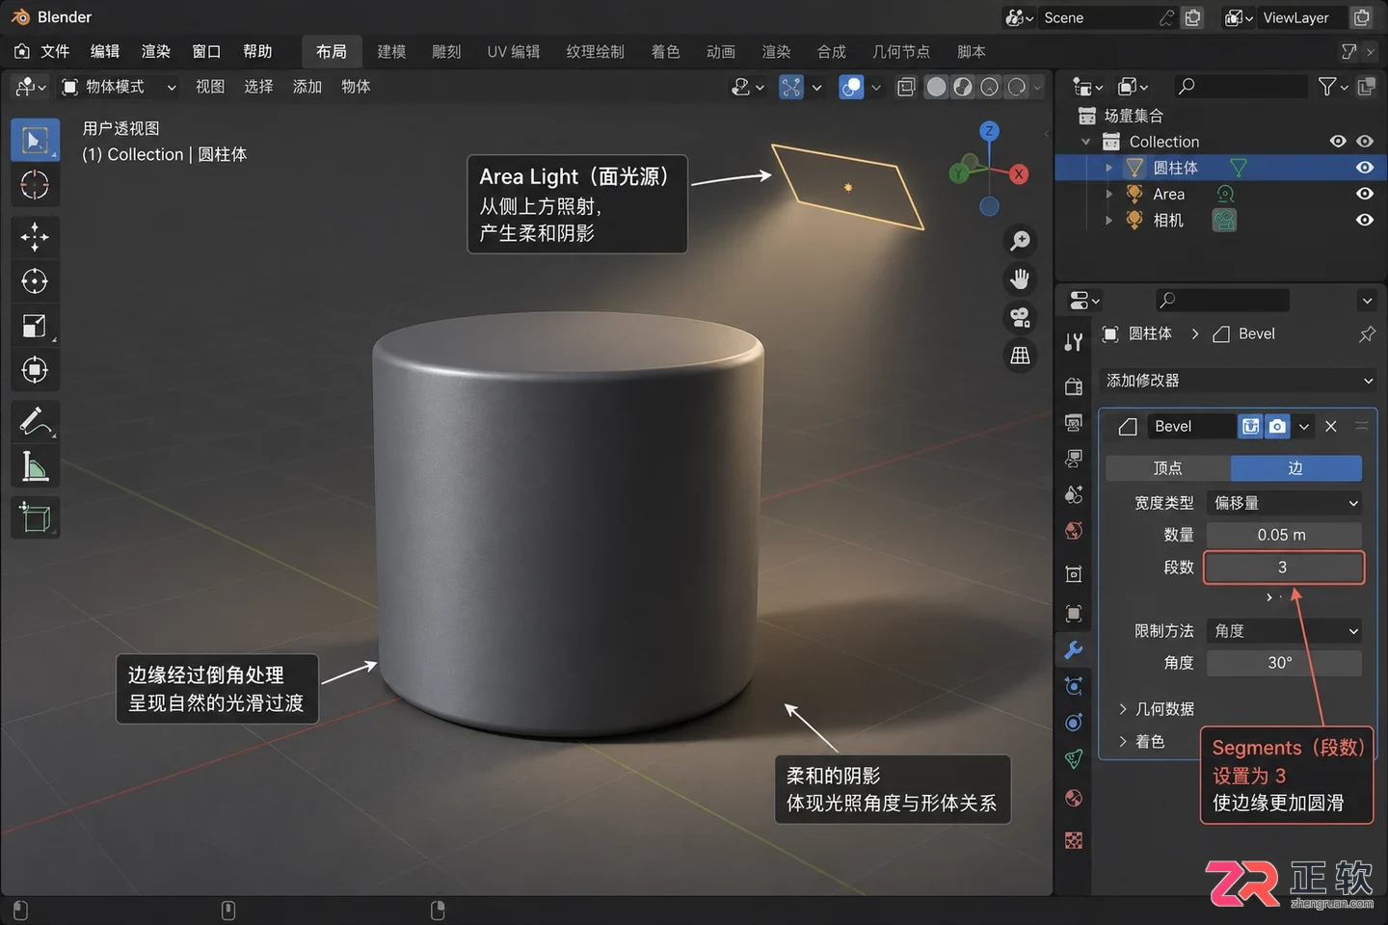Switch perspective/orthographic grid icon
1388x925 pixels.
coord(1020,356)
